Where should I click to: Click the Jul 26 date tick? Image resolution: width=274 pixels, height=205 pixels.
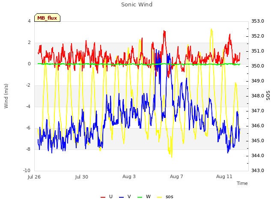(34, 177)
